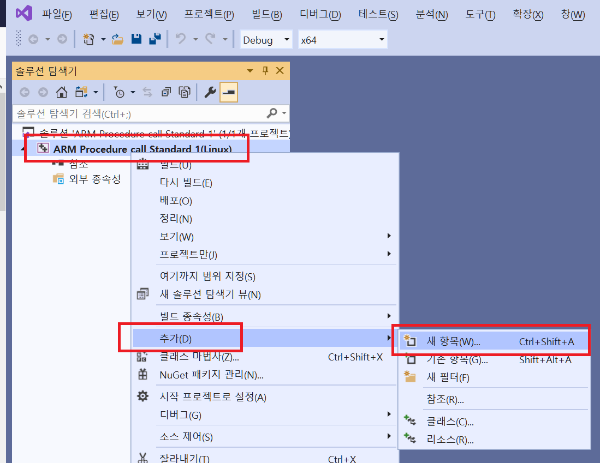Click the search magnifier icon

coord(272,113)
